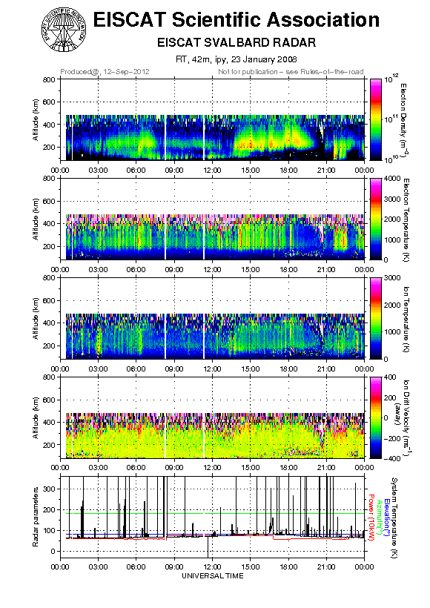Viewport: 430px width, 608px height.
Task: Click the radar parameters plot panel
Action: [212, 517]
